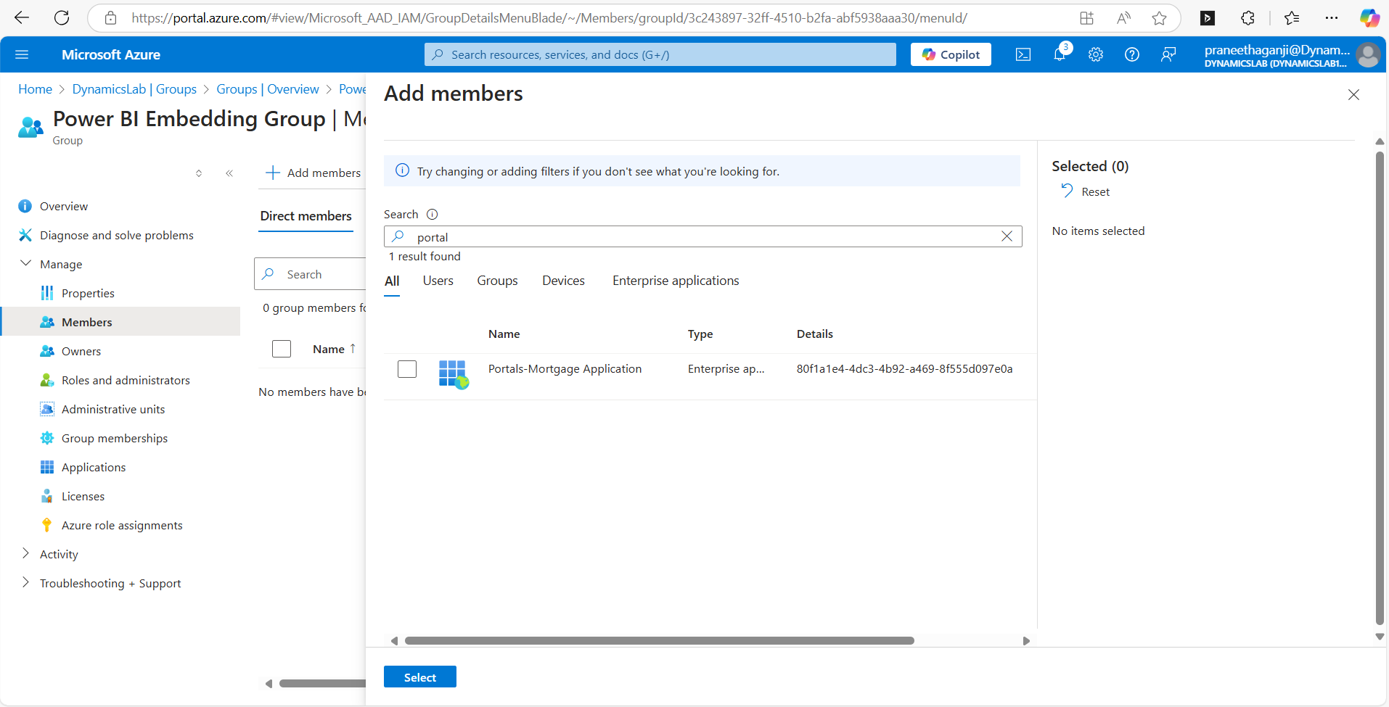Click the Reset selection link
The image size is (1389, 707).
tap(1086, 191)
